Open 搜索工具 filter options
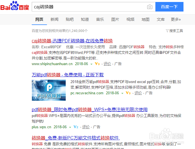Viewport: 195px width, 149px height. pyautogui.click(x=174, y=31)
